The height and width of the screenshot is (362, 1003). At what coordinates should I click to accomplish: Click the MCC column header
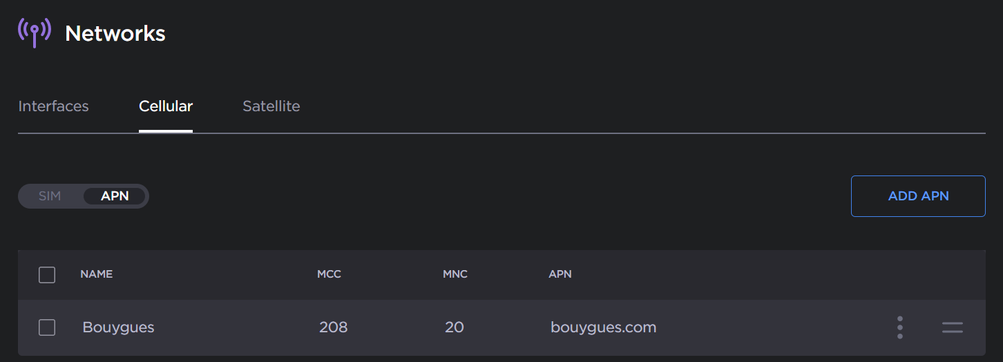329,274
